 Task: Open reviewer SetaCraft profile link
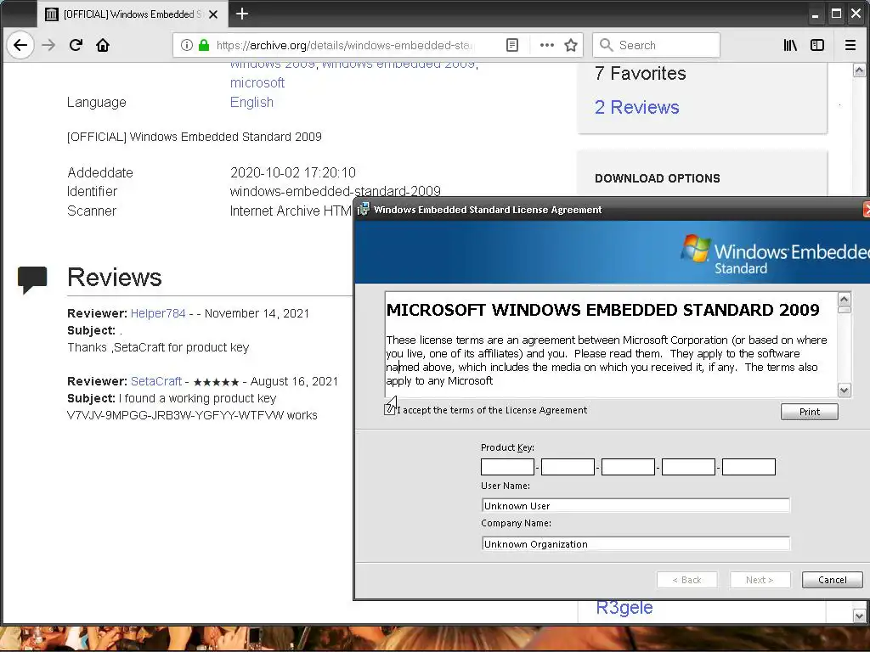point(156,381)
